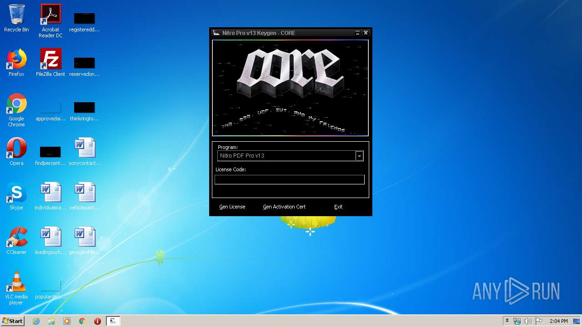Select leadingsuch... Word document
This screenshot has width=582, height=327.
tap(50, 241)
